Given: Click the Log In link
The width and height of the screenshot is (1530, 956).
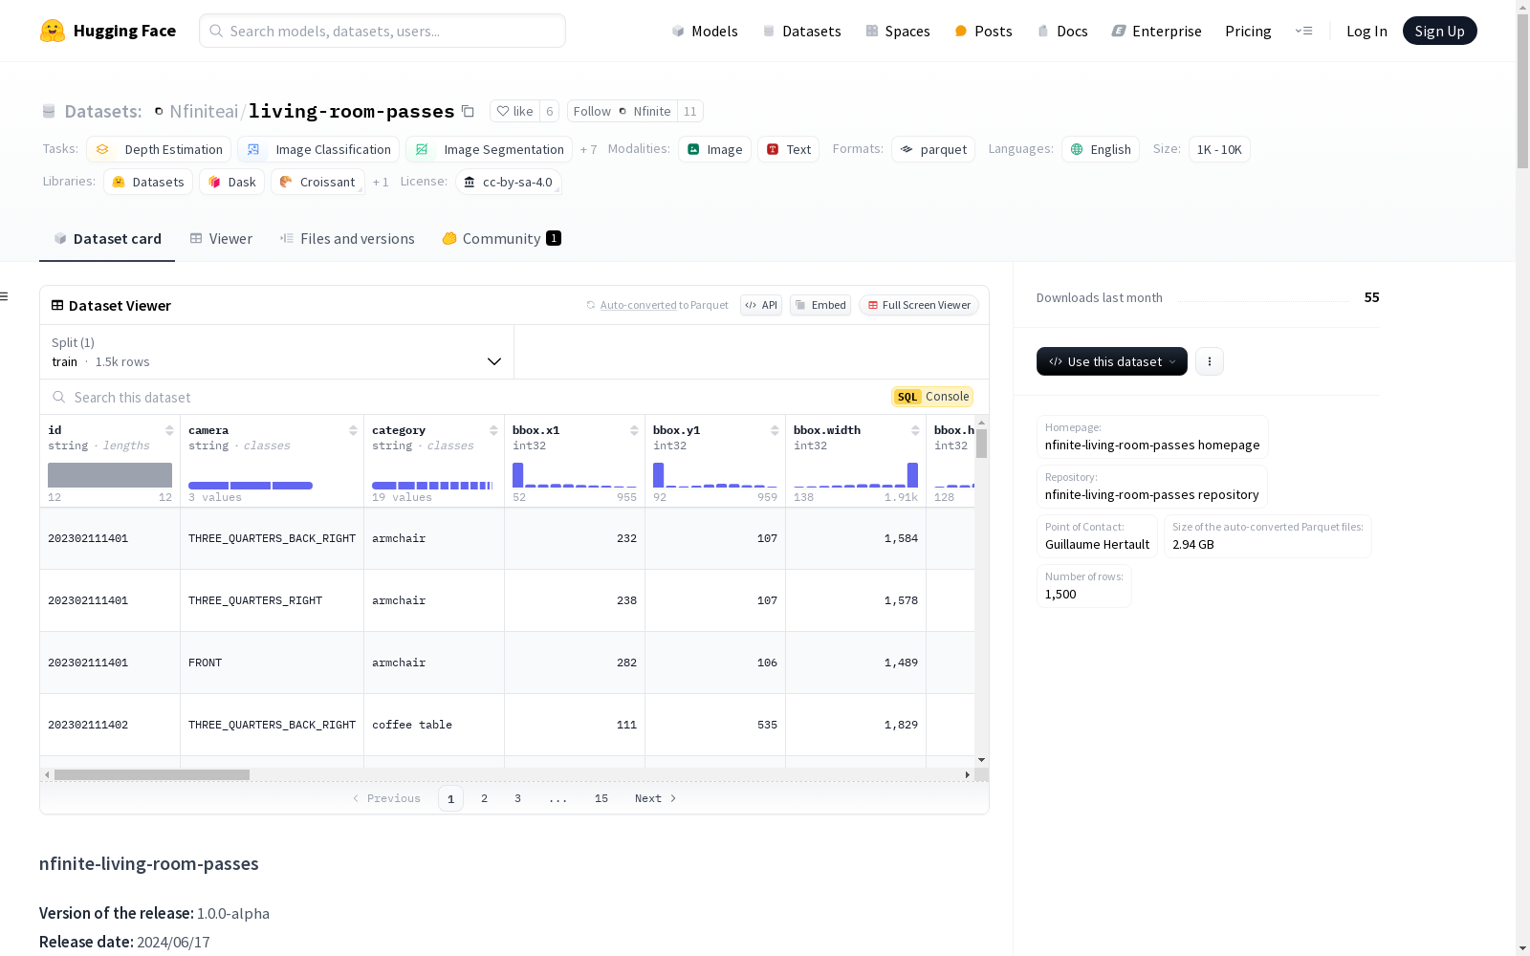Looking at the screenshot, I should [x=1366, y=31].
